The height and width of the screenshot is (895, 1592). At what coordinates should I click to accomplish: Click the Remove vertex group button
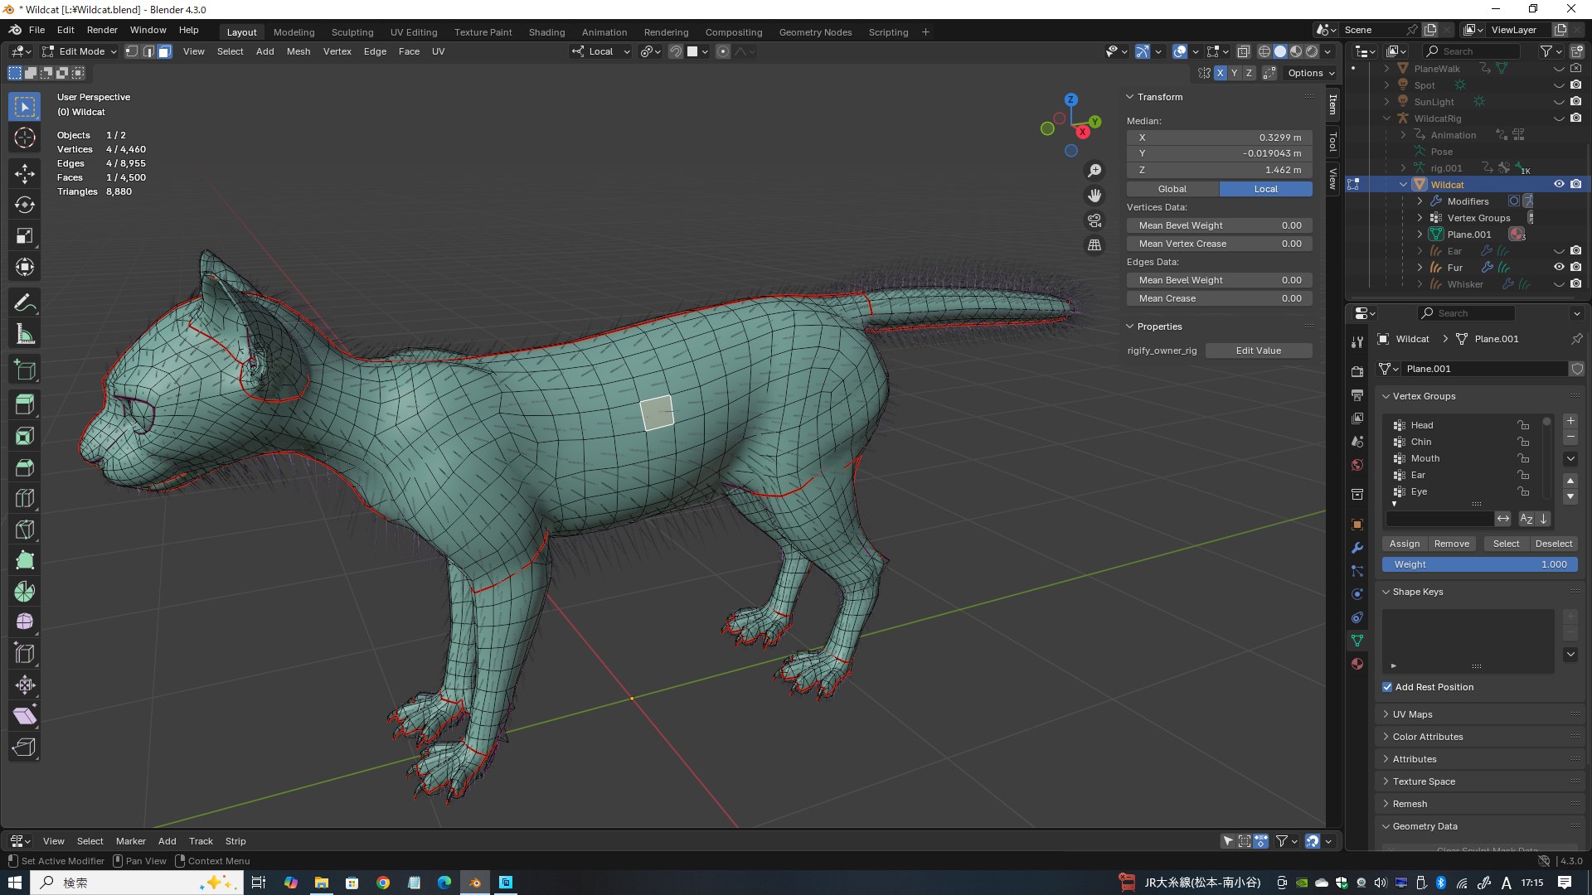point(1451,544)
